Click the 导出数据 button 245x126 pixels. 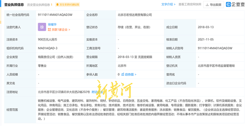(213, 5)
